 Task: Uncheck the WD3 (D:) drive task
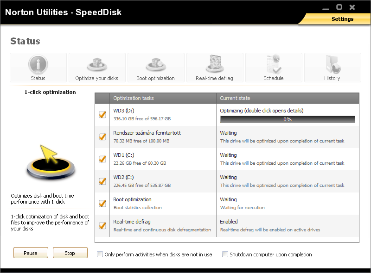click(x=102, y=115)
